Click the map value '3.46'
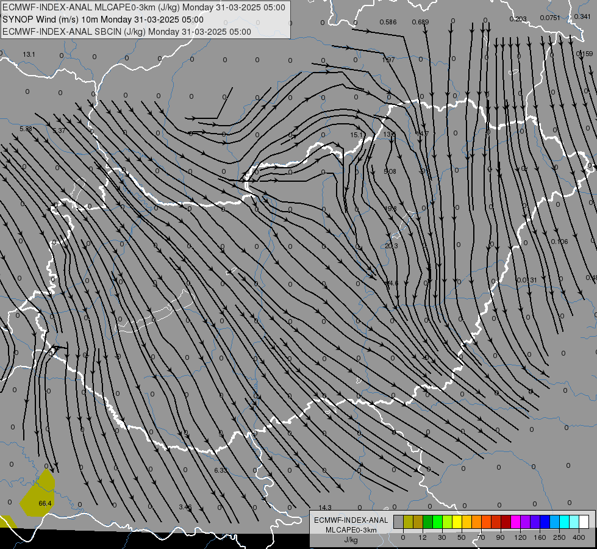This screenshot has height=549, width=597. coord(185,507)
